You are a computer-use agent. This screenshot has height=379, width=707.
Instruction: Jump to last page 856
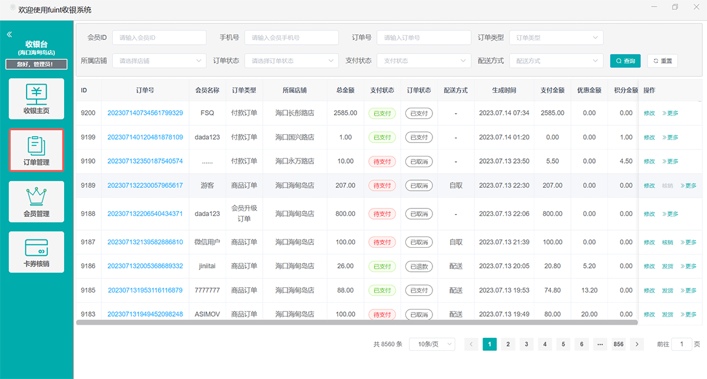(x=618, y=344)
